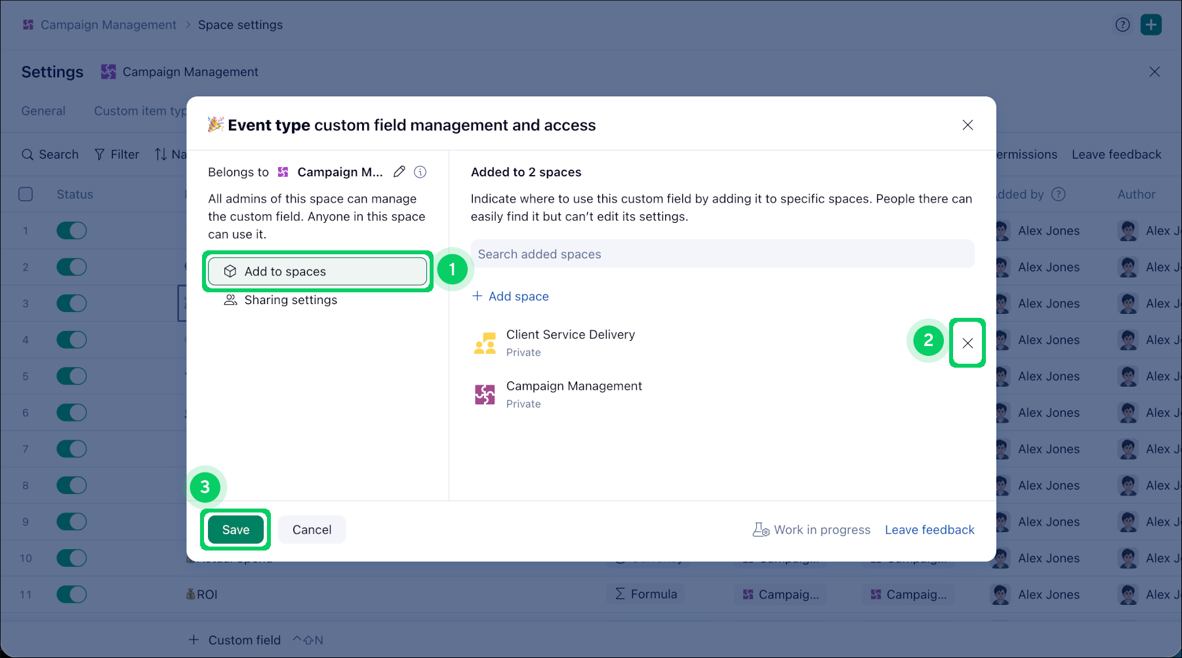Open the Custom item types tab
The height and width of the screenshot is (658, 1182).
[x=140, y=111]
